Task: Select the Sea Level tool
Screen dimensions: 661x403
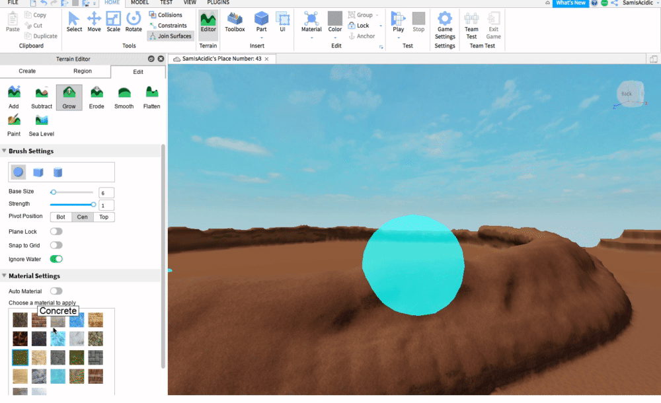Action: point(41,125)
